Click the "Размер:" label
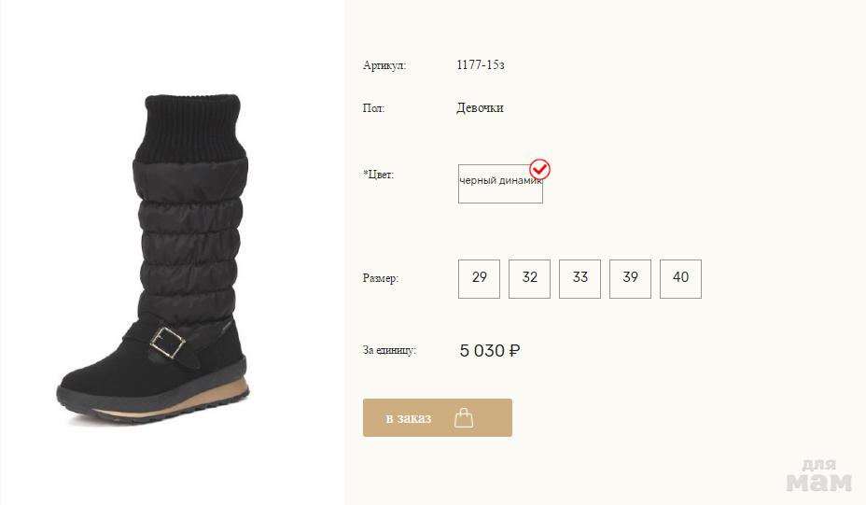The image size is (866, 505). [381, 278]
